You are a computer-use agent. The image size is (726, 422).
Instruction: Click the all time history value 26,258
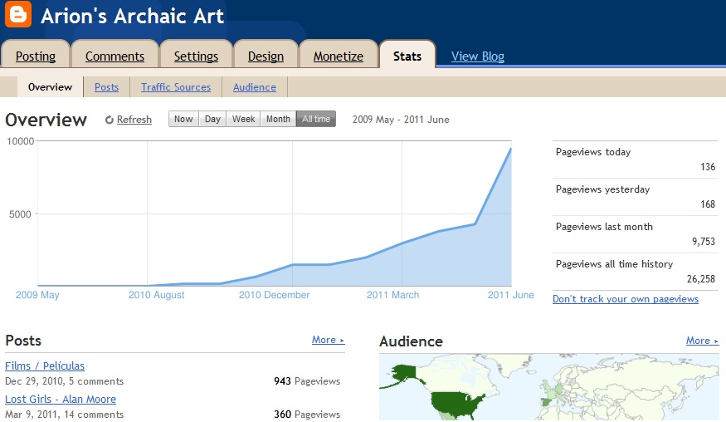coord(701,279)
